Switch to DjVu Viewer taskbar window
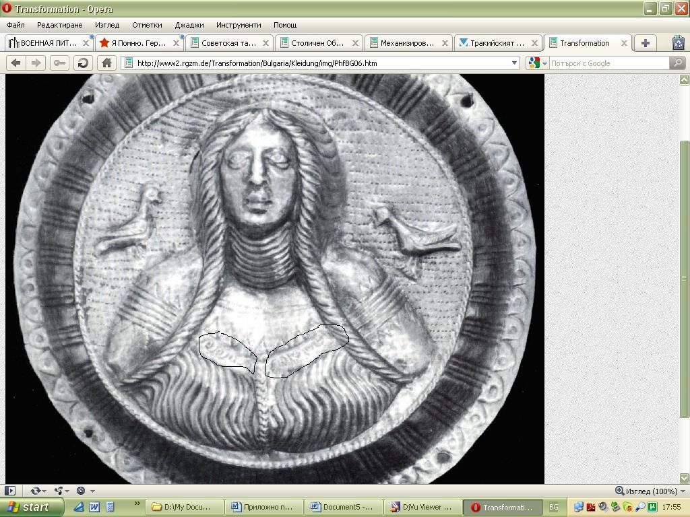This screenshot has width=690, height=517. (x=422, y=507)
